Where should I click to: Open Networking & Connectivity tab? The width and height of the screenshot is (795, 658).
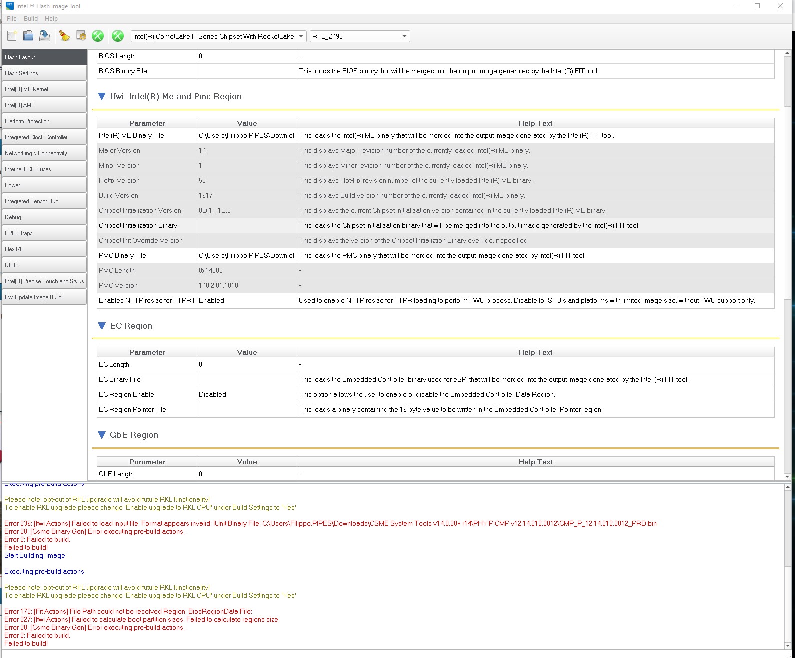click(44, 153)
